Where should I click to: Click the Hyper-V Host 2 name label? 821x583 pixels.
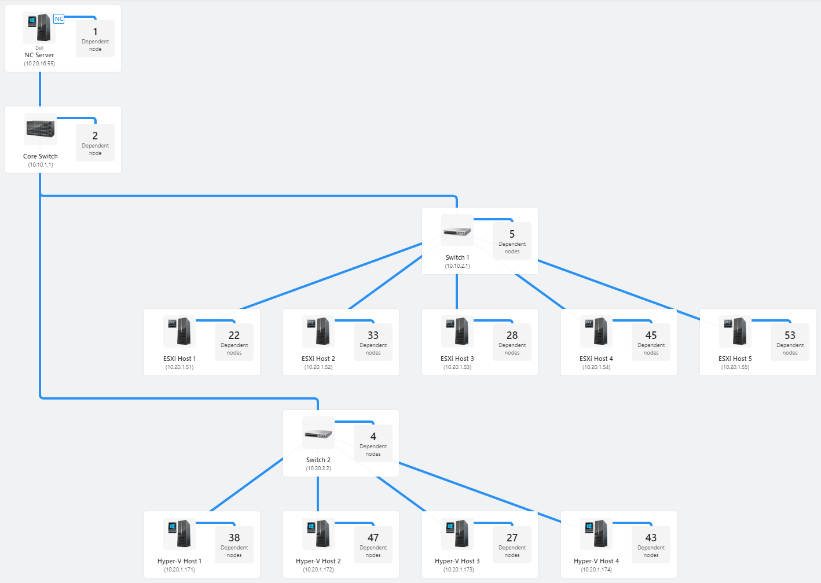pyautogui.click(x=318, y=561)
